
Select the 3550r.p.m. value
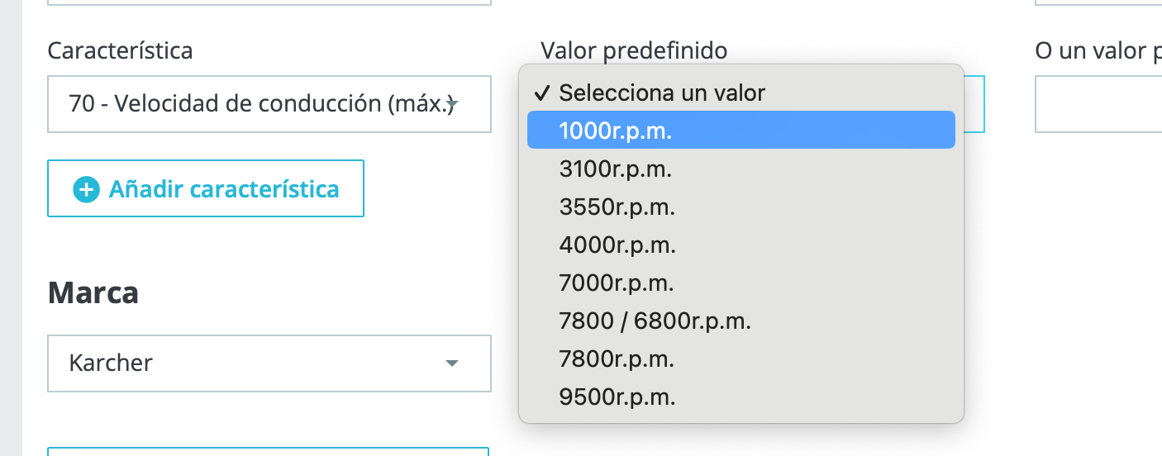click(x=617, y=207)
